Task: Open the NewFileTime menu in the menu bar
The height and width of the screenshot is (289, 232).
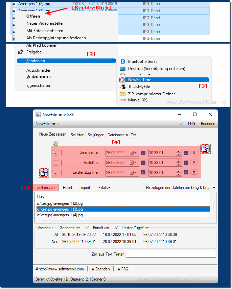Action: (47, 124)
